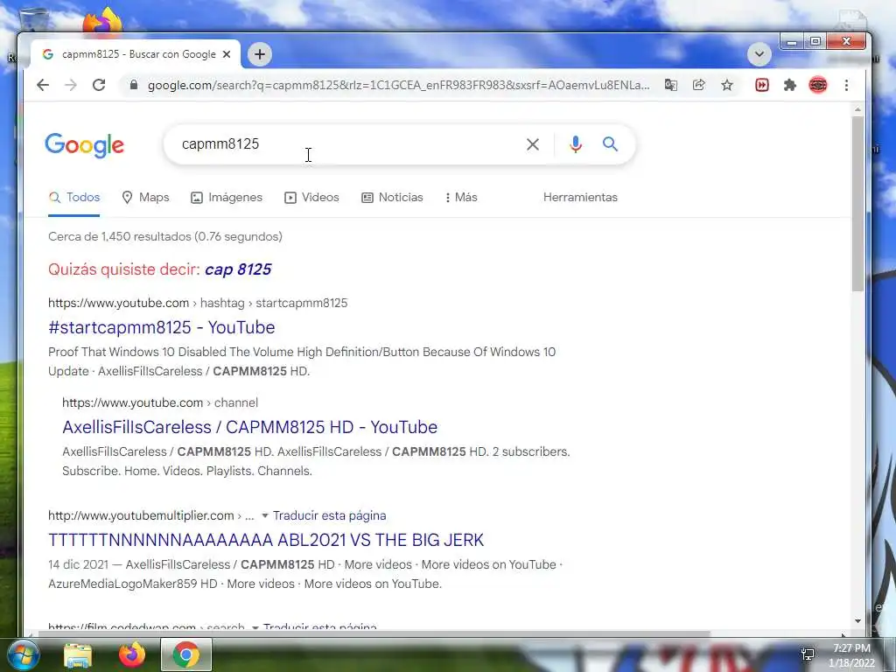Viewport: 896px width, 672px height.
Task: Click the Chrome taskbar button
Action: 186,654
